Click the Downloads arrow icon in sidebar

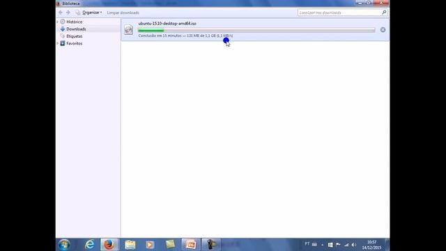point(63,29)
